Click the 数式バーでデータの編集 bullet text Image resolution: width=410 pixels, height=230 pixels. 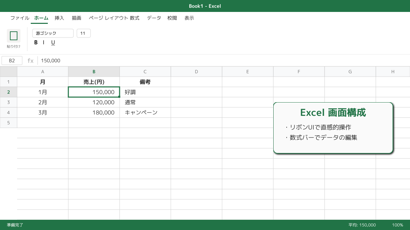323,138
